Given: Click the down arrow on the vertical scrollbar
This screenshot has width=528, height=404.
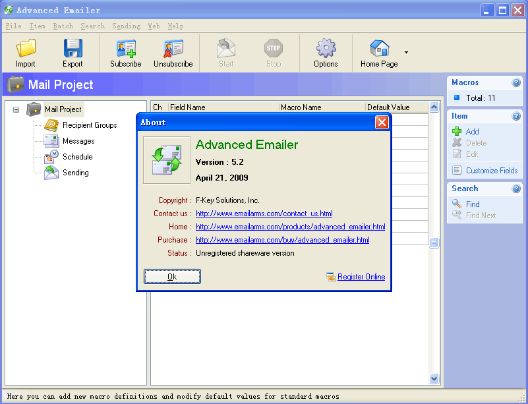Looking at the screenshot, I should click(x=434, y=378).
